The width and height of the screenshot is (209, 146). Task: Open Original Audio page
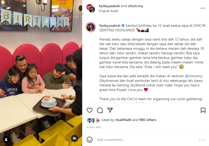tap(108, 11)
